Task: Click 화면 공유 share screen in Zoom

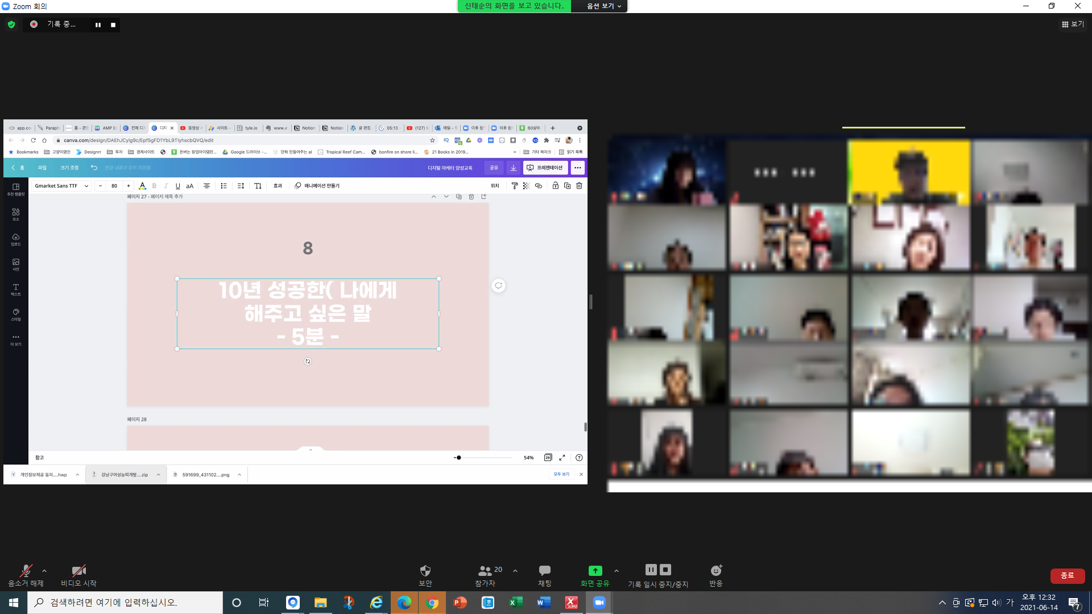Action: point(595,575)
